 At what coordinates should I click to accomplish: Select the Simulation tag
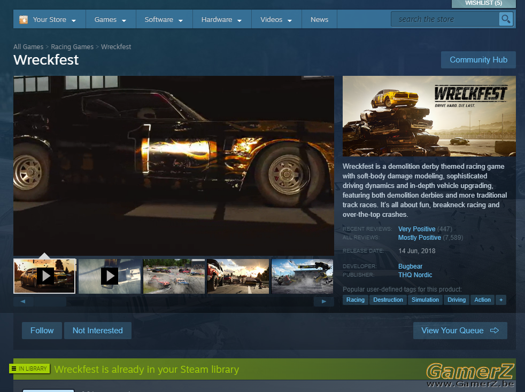(x=425, y=300)
